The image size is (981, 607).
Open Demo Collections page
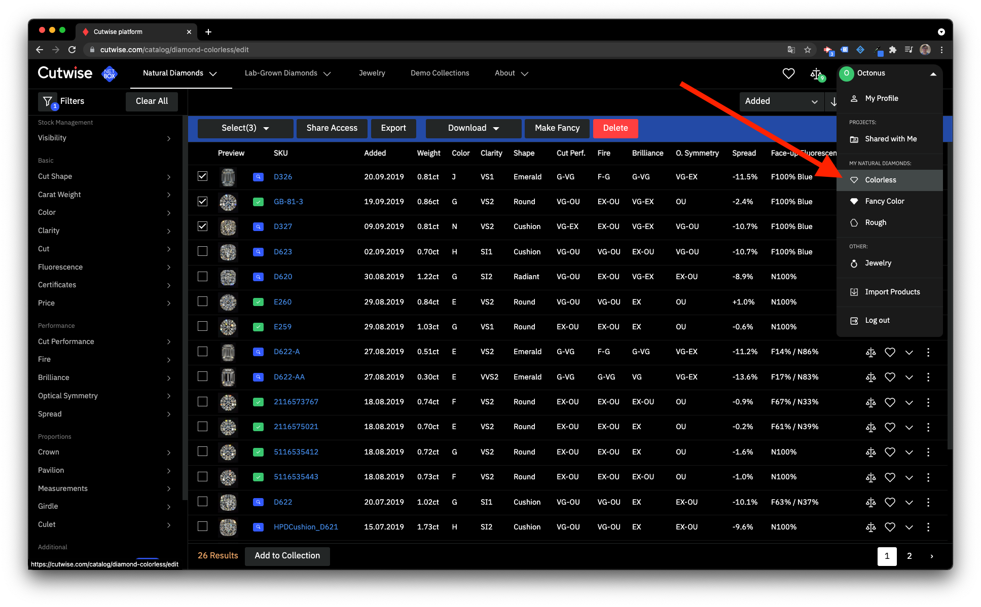440,73
